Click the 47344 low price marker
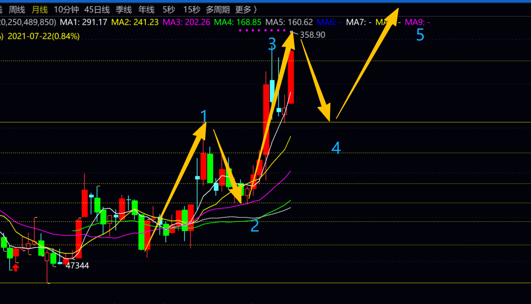531x304 pixels. click(77, 265)
